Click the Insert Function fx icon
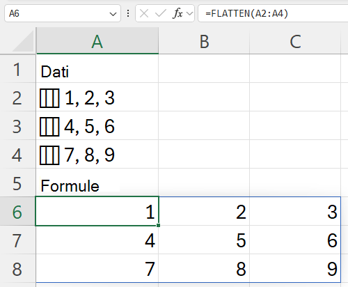This screenshot has width=348, height=287. [177, 13]
